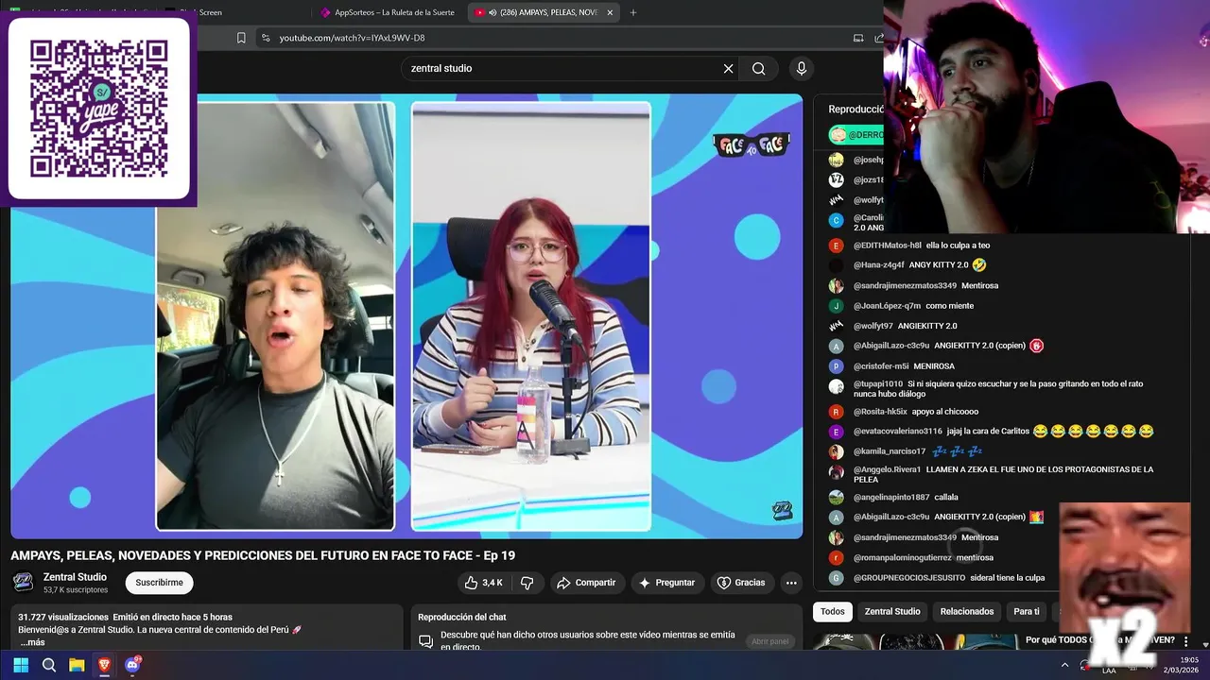Image resolution: width=1210 pixels, height=680 pixels.
Task: Select the AMPAYS, PELEAS YouTube tab
Action: 544,12
